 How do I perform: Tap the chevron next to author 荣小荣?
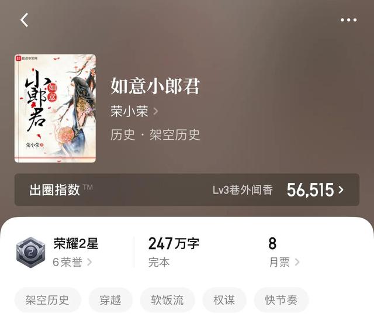pos(156,111)
